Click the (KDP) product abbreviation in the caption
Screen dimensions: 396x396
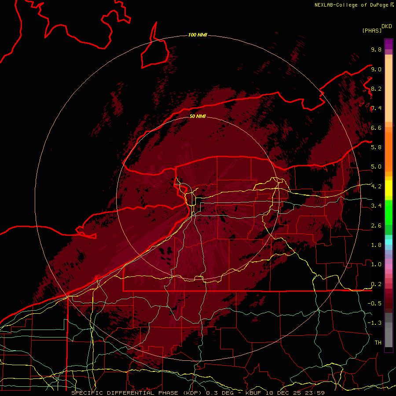tap(192, 393)
